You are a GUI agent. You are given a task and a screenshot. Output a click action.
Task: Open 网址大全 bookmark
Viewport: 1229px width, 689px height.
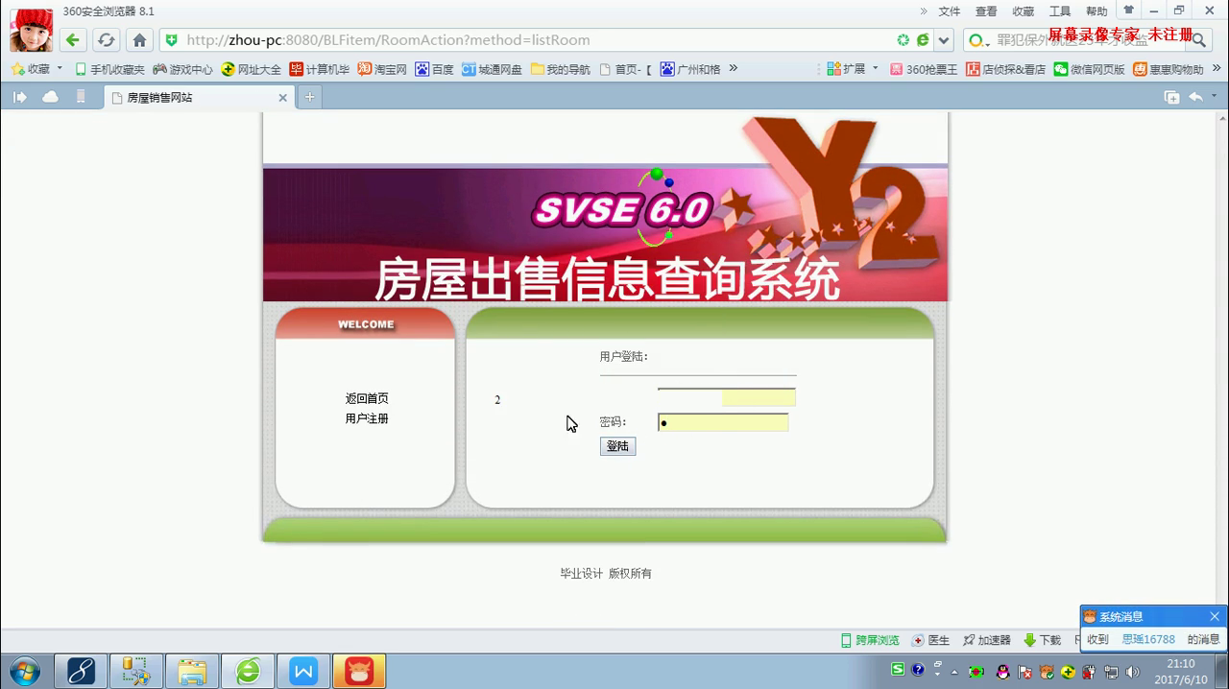252,69
